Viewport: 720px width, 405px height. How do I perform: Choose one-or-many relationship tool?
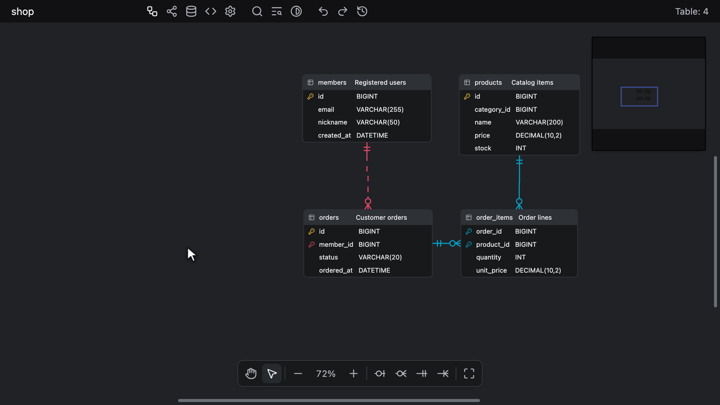coord(443,373)
